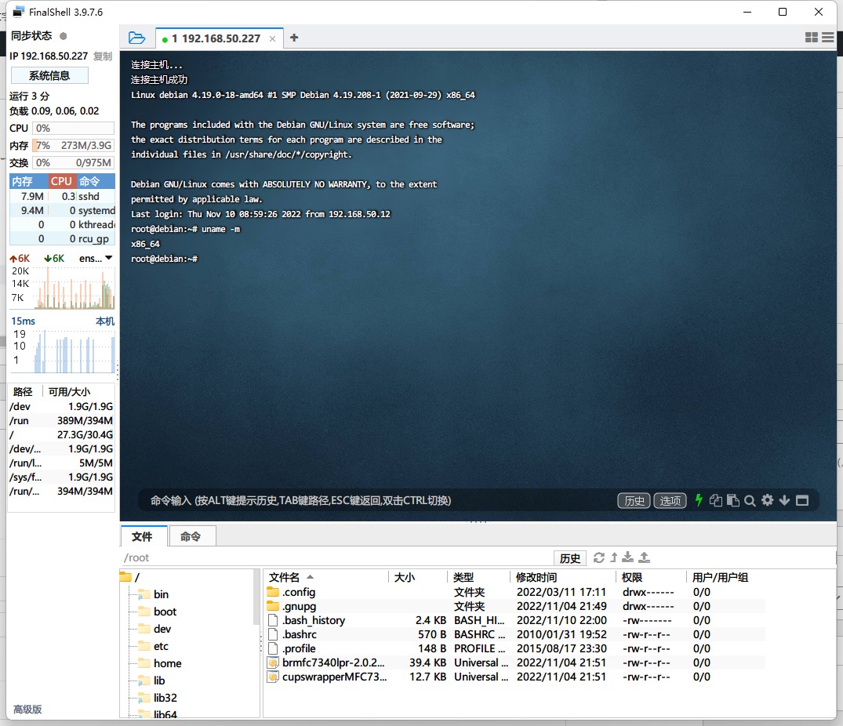Click the green lightning quick command icon
The image size is (843, 726).
click(x=699, y=500)
